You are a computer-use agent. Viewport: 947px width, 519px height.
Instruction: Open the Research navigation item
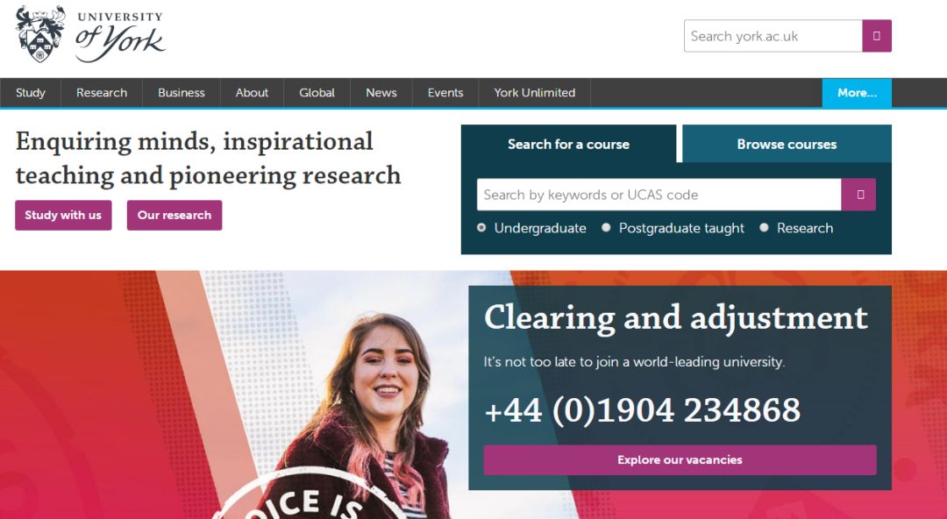pos(102,93)
